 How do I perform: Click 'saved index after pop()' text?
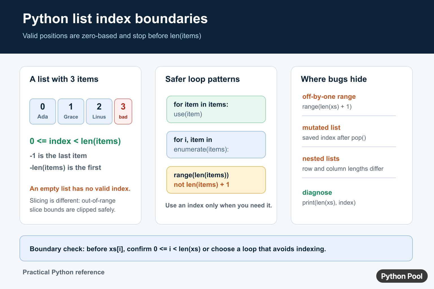click(x=334, y=138)
